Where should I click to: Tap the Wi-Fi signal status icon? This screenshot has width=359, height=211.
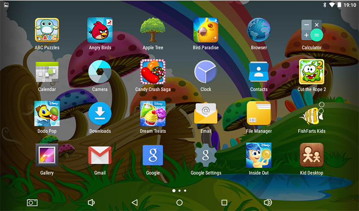[x=332, y=5]
